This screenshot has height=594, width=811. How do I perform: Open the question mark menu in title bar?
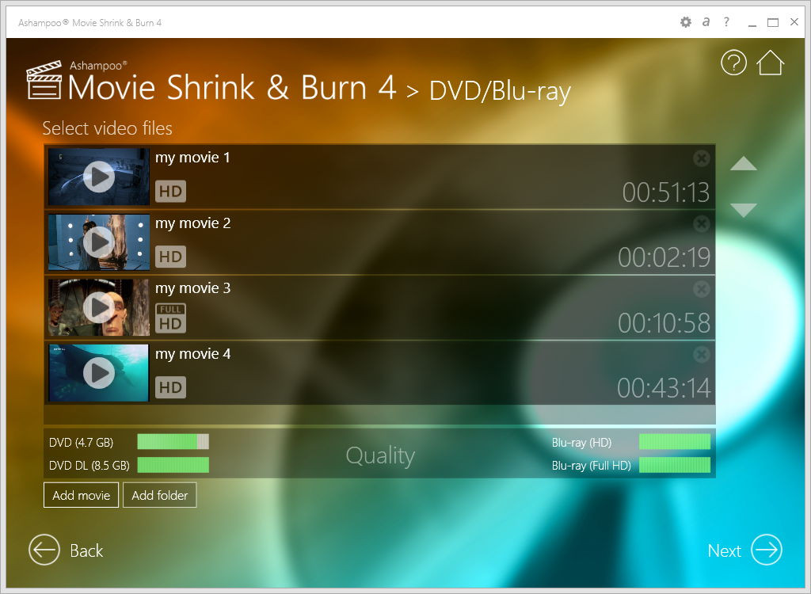727,21
